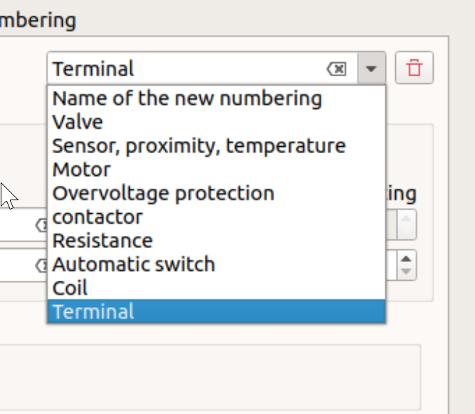Select Automatic switch option
The image size is (475, 414).
click(134, 264)
